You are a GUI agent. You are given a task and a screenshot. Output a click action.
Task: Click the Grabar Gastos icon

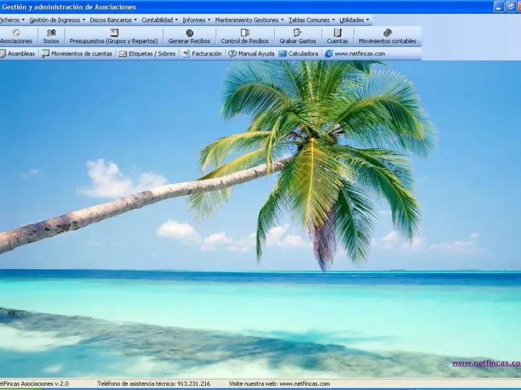coord(298,32)
